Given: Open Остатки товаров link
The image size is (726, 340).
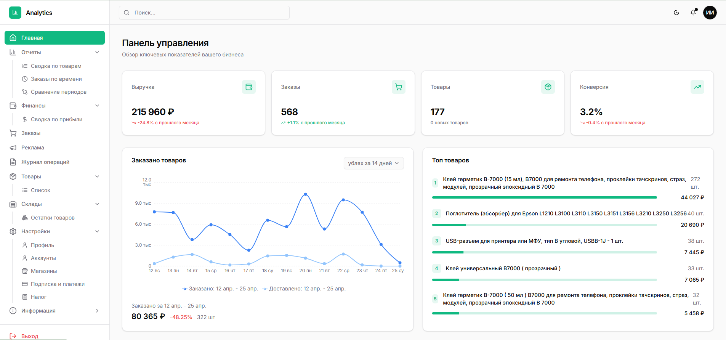Looking at the screenshot, I should point(53,218).
